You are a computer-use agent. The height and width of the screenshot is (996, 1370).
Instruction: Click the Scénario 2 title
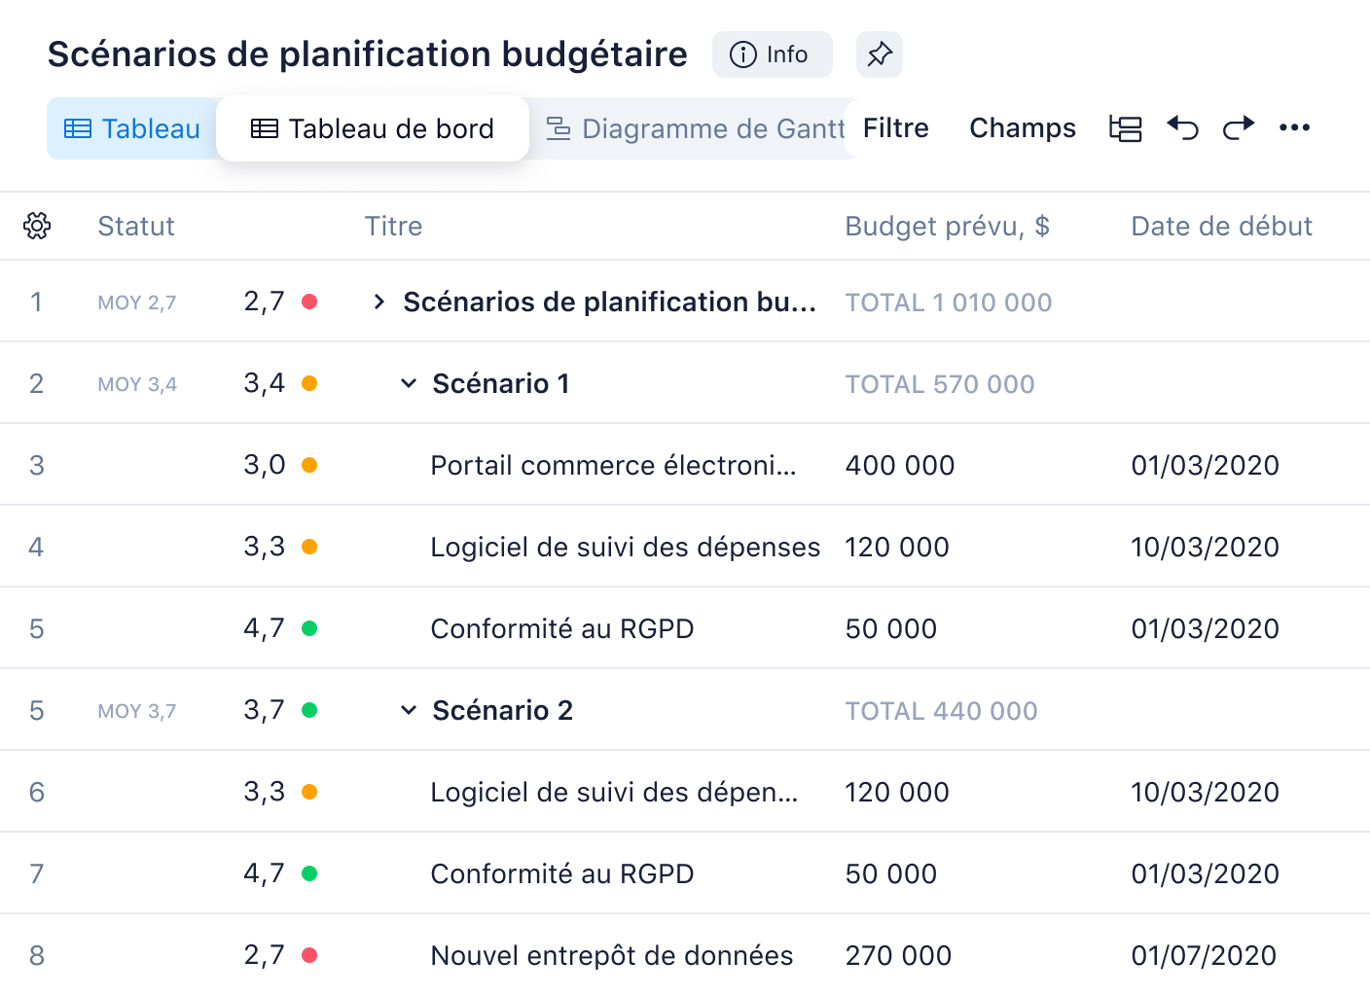[502, 710]
